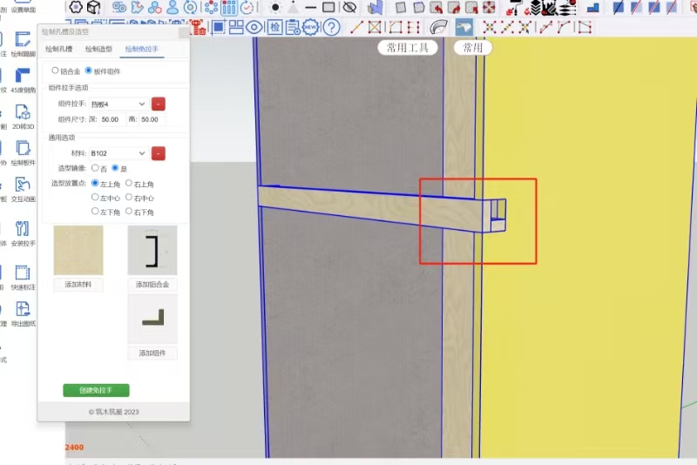Click the 添加铝合金 button
This screenshot has height=465, width=697.
(152, 285)
